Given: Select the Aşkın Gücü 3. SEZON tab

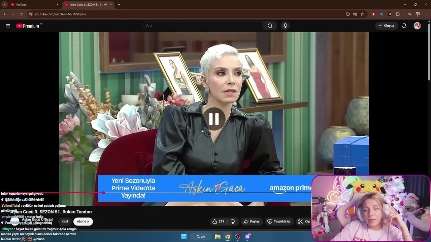Looking at the screenshot, I should [88, 5].
